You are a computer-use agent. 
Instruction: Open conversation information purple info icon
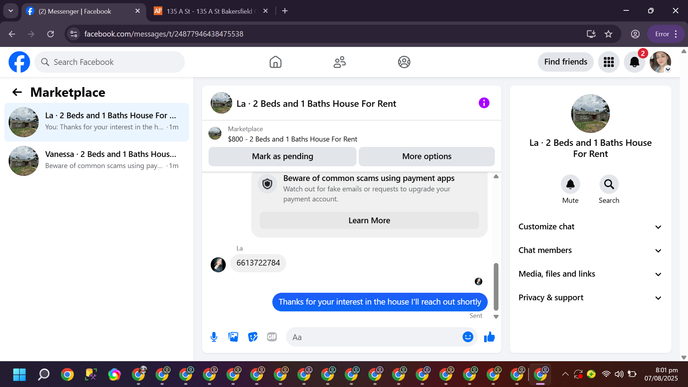click(484, 103)
